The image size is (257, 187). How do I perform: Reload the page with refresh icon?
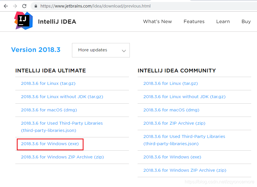pyautogui.click(x=24, y=6)
